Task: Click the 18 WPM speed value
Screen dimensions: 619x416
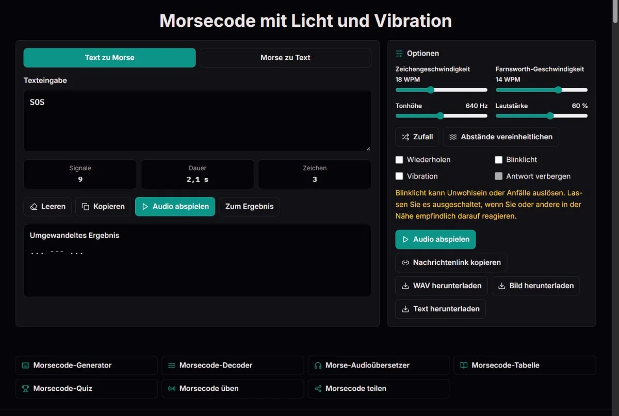Action: click(x=408, y=79)
